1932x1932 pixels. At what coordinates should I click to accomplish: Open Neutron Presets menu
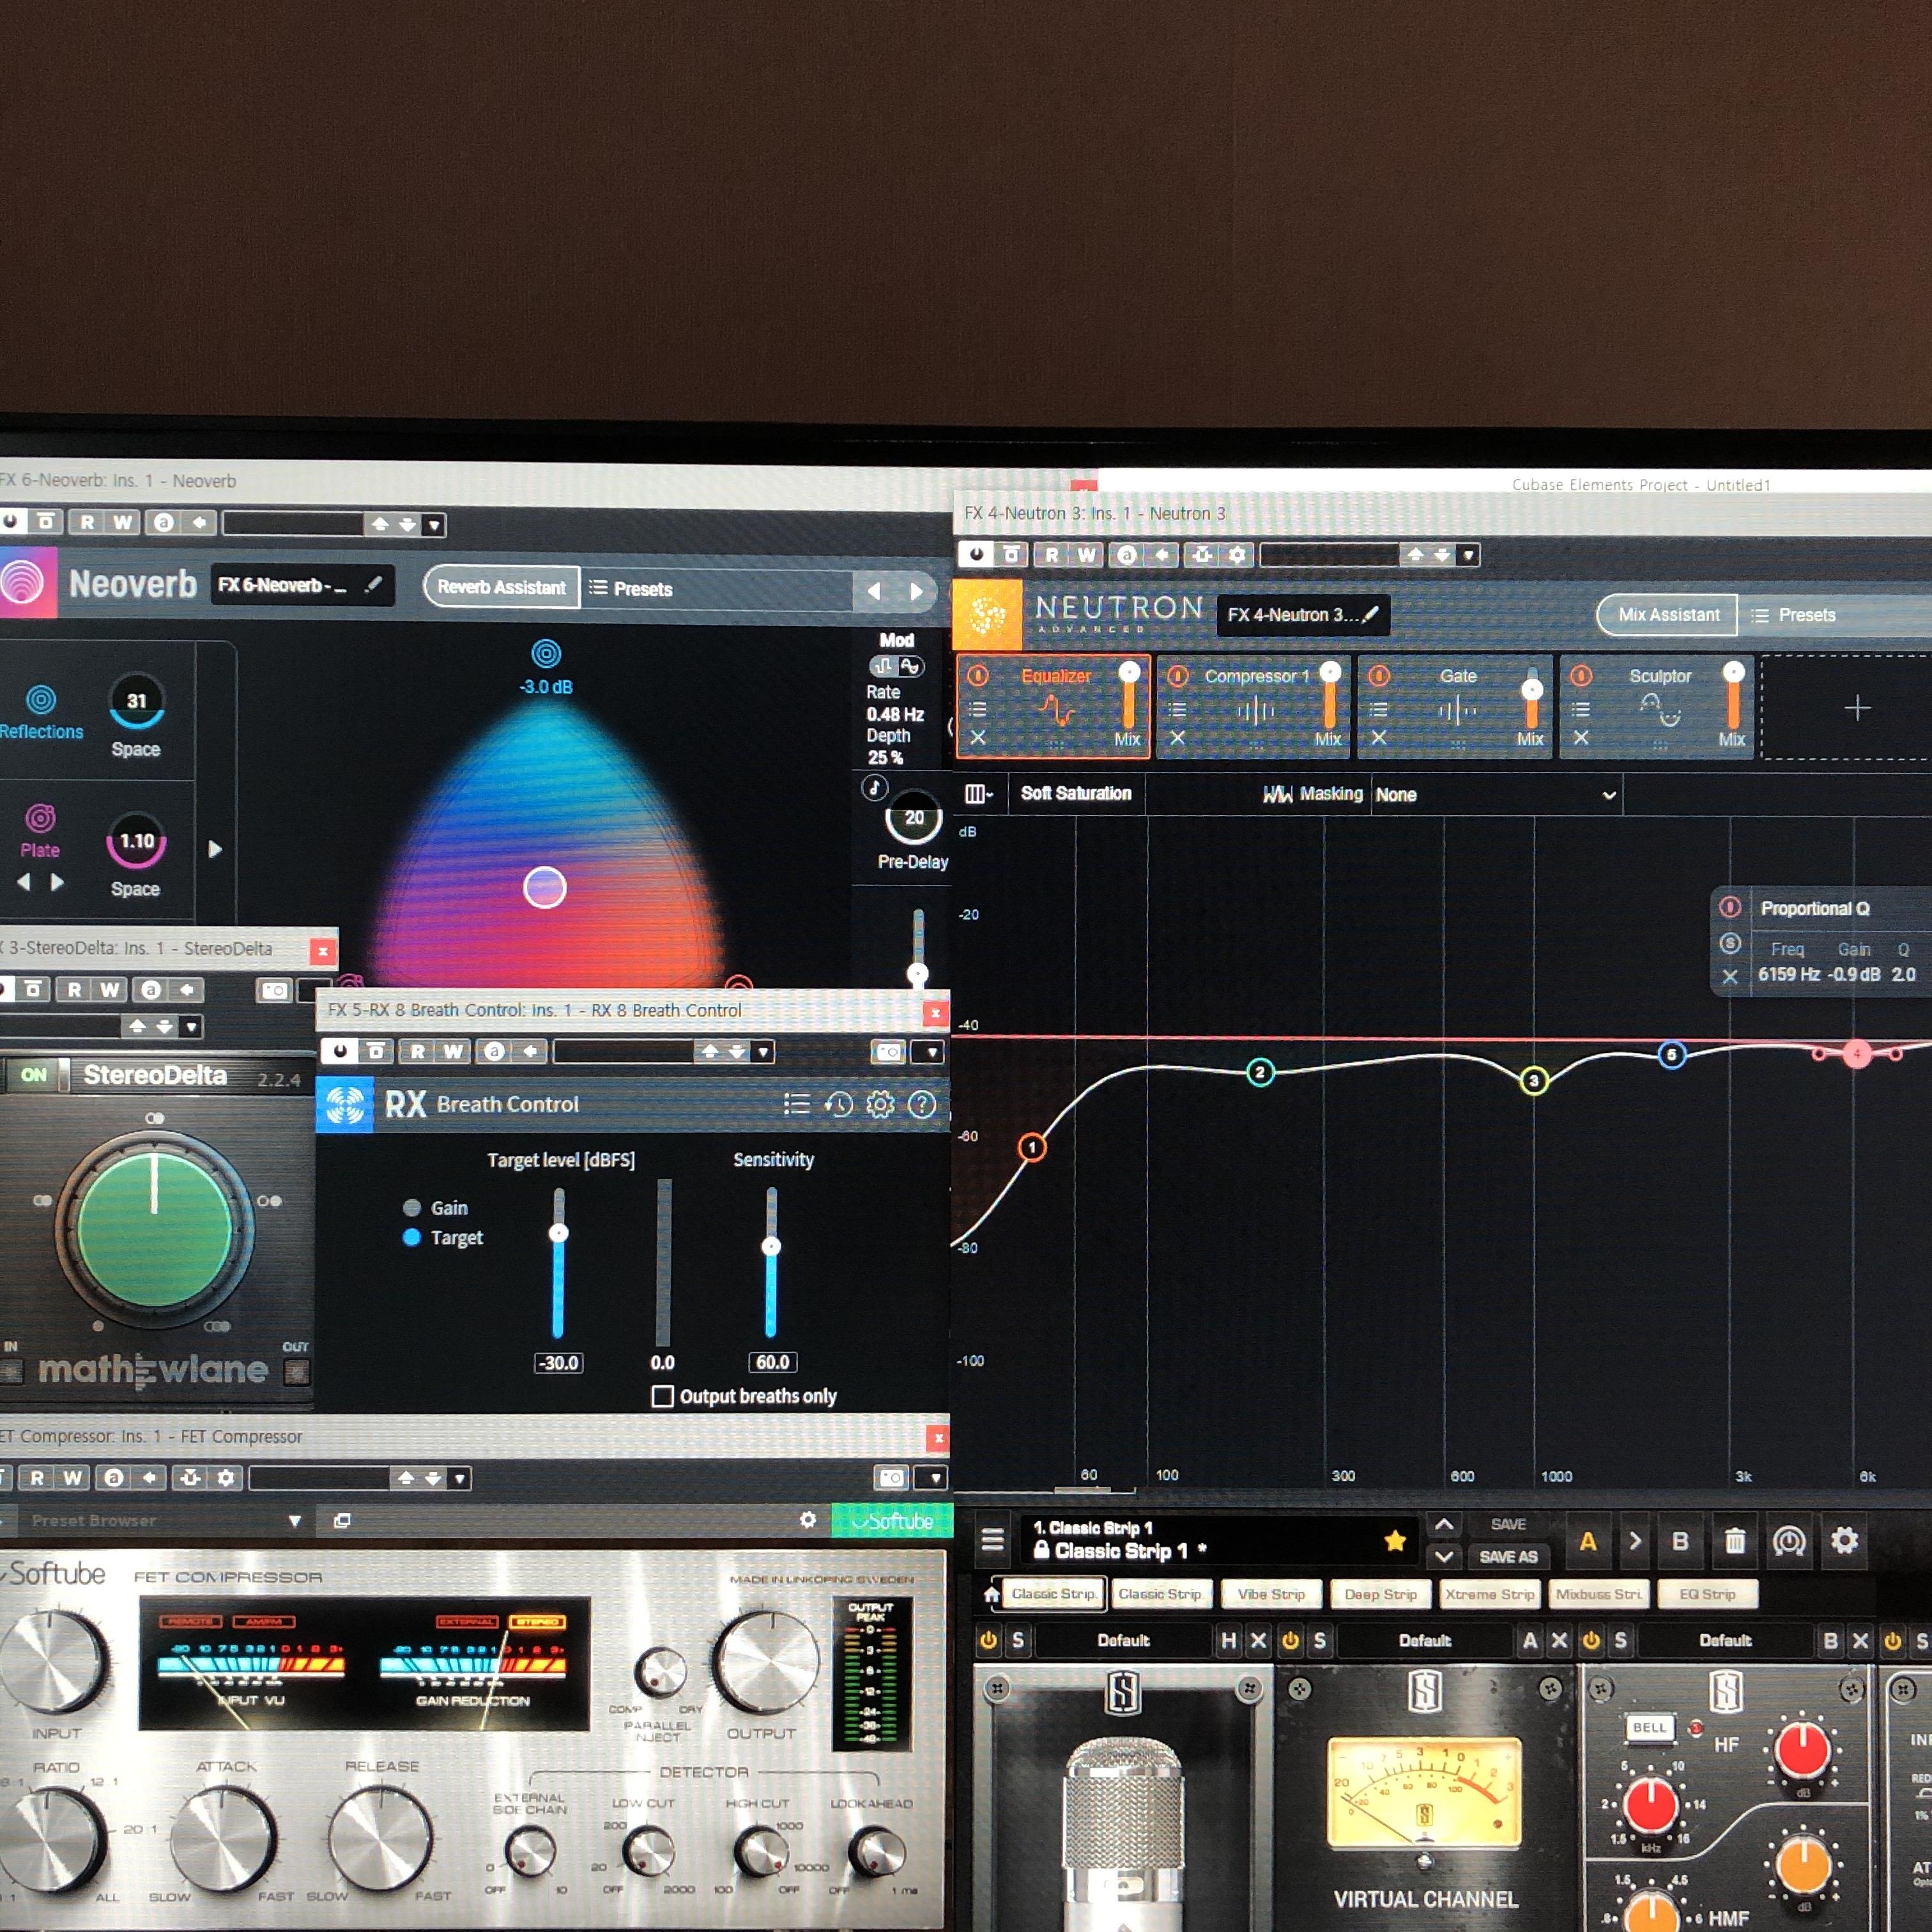tap(1794, 615)
